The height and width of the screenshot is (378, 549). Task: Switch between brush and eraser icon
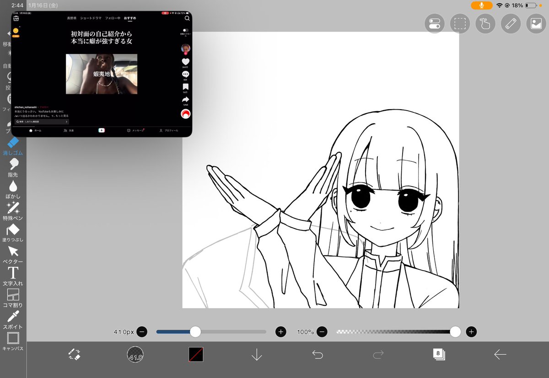click(x=75, y=354)
